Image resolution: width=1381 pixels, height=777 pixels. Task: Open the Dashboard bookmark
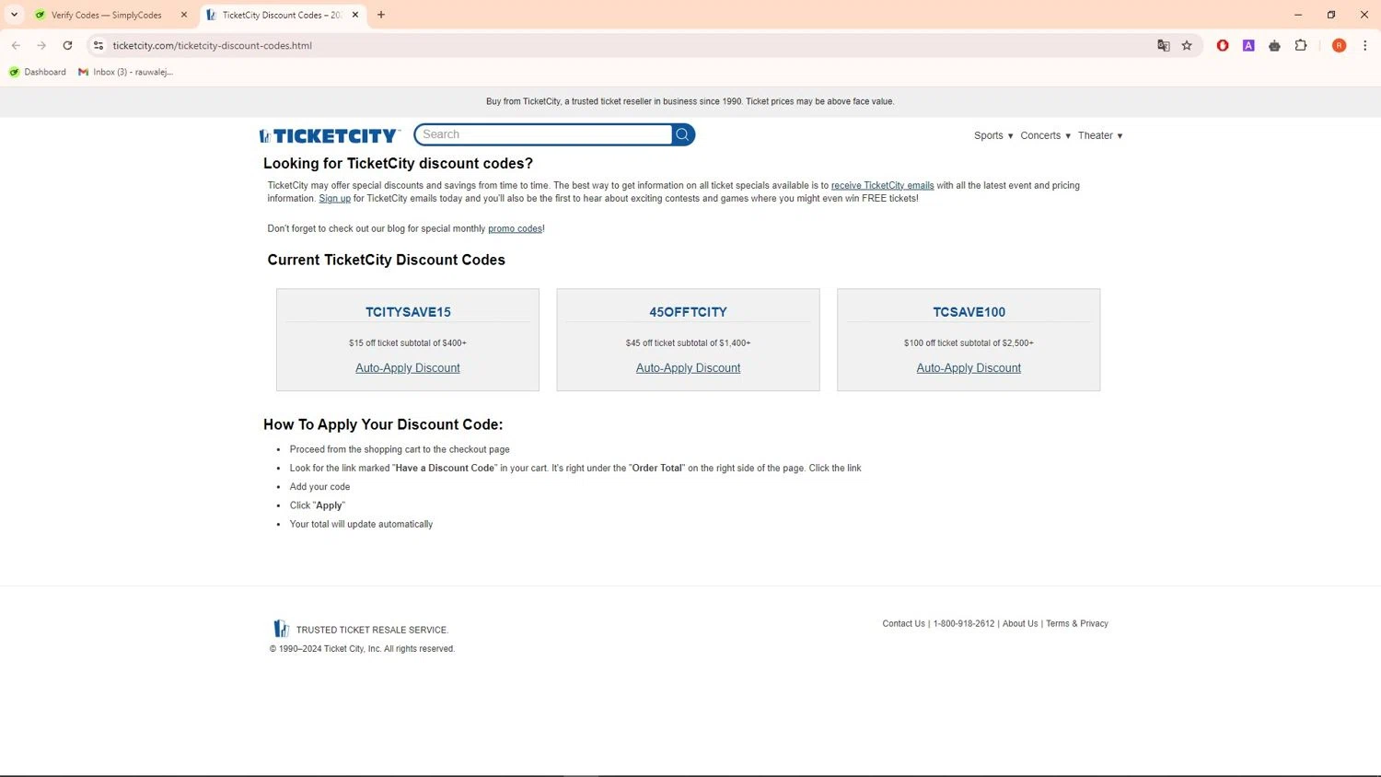click(38, 72)
